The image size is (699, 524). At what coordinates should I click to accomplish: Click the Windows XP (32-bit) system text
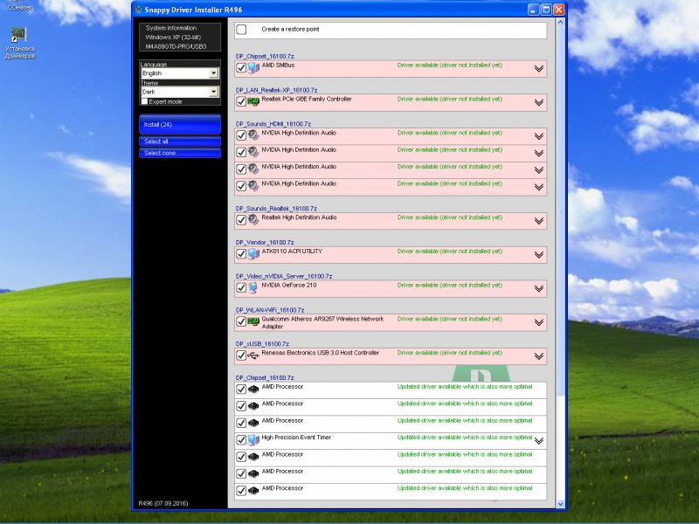pos(173,37)
